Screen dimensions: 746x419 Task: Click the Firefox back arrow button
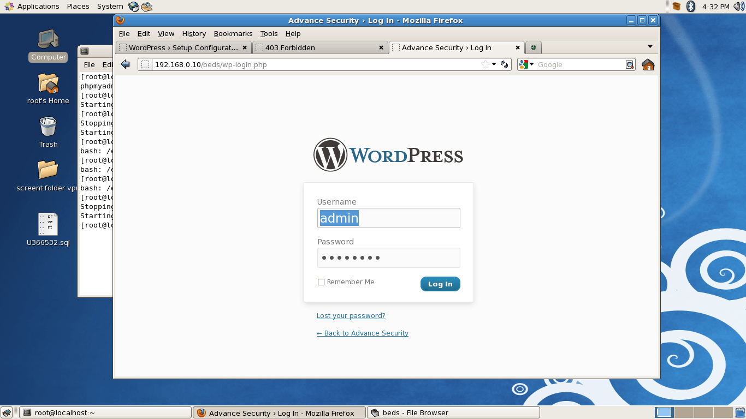coord(125,64)
